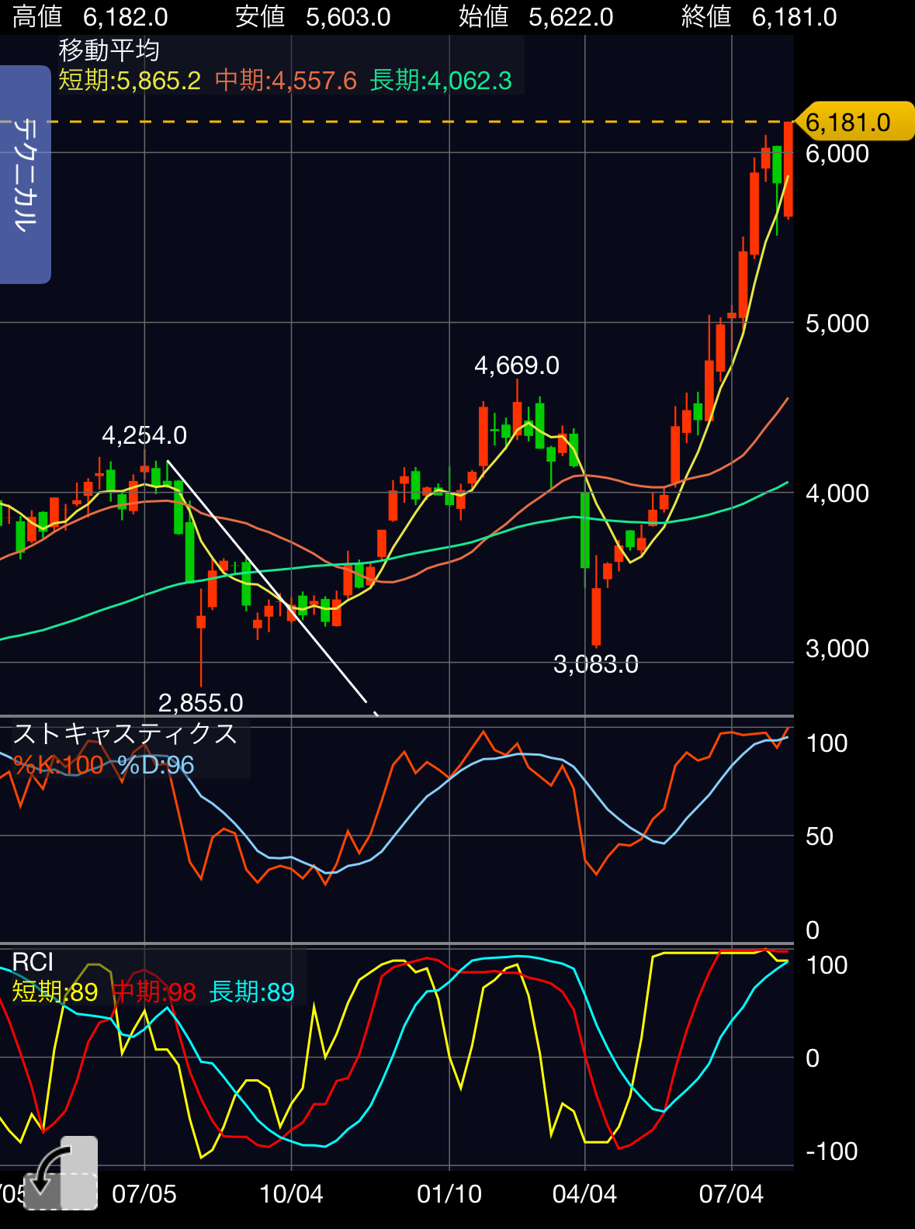915x1229 pixels.
Task: Tap the curved arrow icon at bottom-left
Action: coord(61,1172)
